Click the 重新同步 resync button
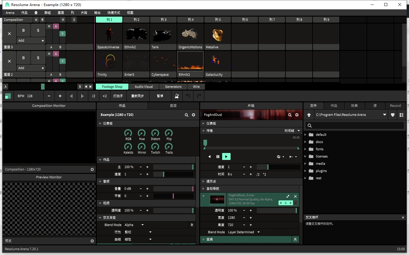 pos(137,96)
